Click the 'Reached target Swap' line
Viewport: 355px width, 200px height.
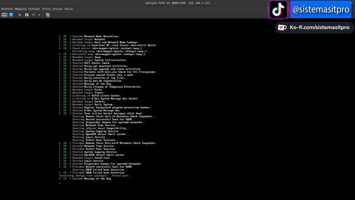coord(80,57)
